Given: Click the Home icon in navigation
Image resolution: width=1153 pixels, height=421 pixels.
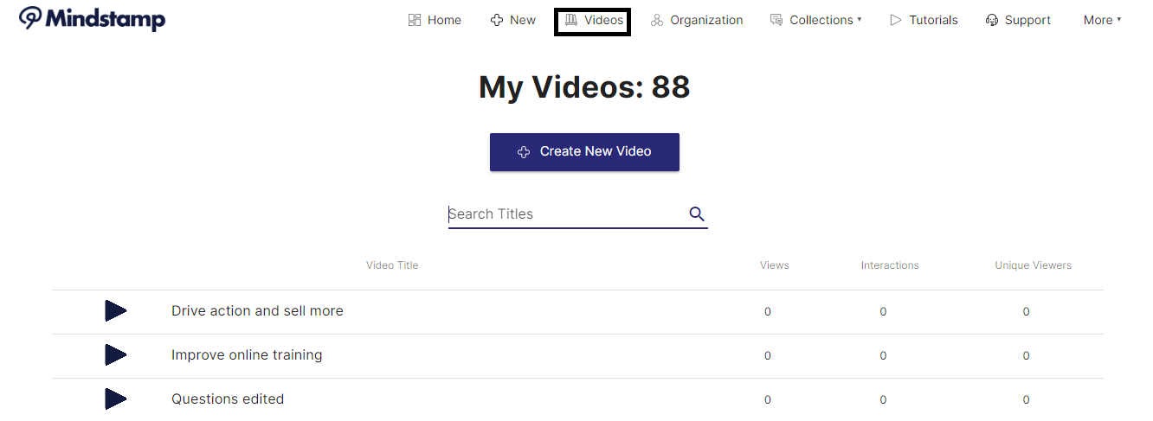Looking at the screenshot, I should [x=415, y=20].
